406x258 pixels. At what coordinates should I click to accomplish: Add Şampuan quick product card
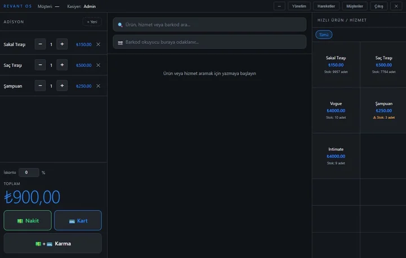coord(384,110)
